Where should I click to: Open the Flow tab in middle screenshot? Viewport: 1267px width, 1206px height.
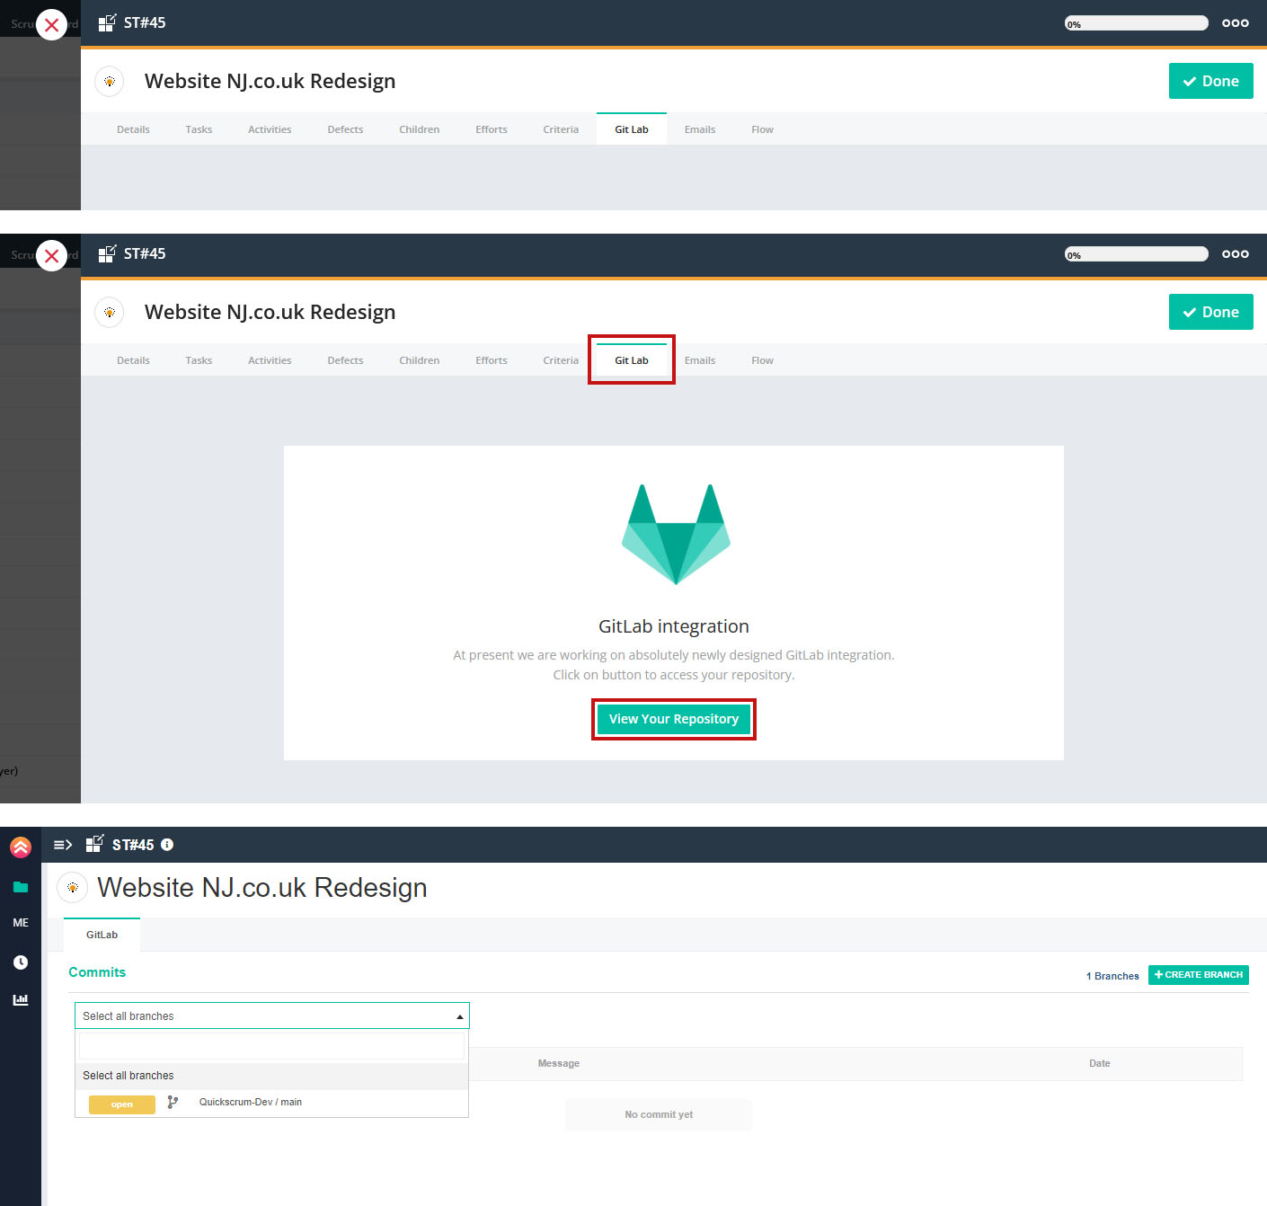tap(762, 360)
